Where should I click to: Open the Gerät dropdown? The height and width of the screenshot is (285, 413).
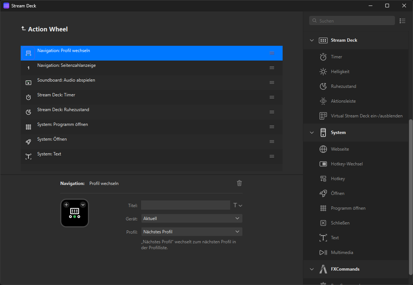click(x=191, y=219)
